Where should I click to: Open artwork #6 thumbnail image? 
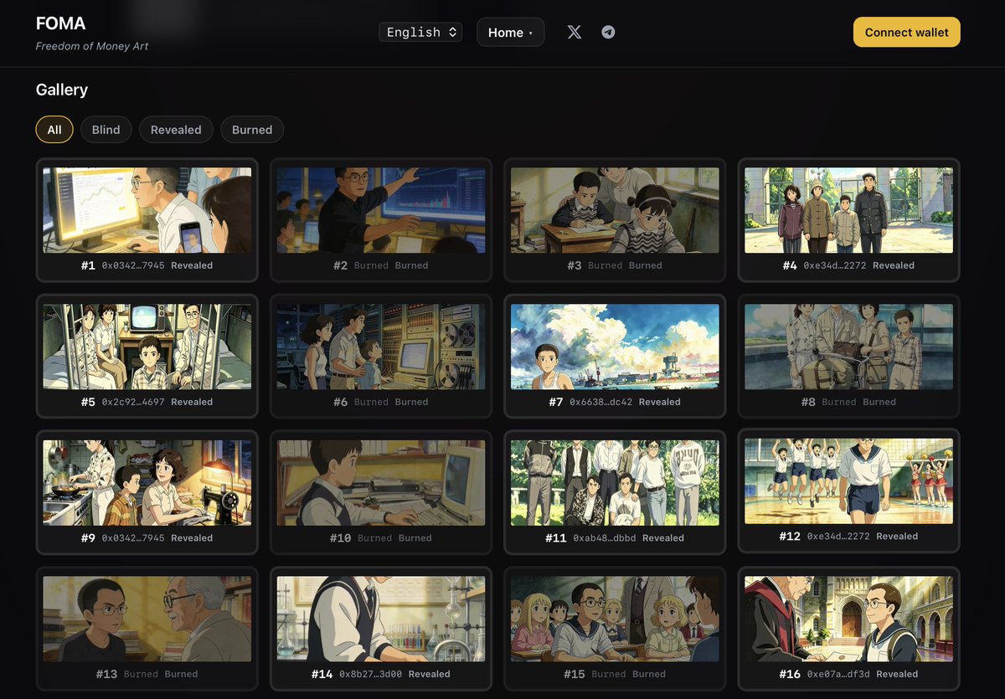pos(381,347)
